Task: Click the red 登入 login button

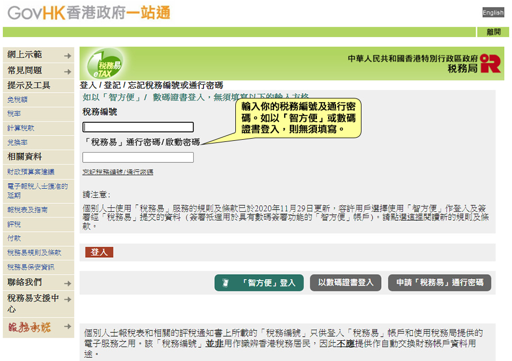Action: (x=99, y=252)
